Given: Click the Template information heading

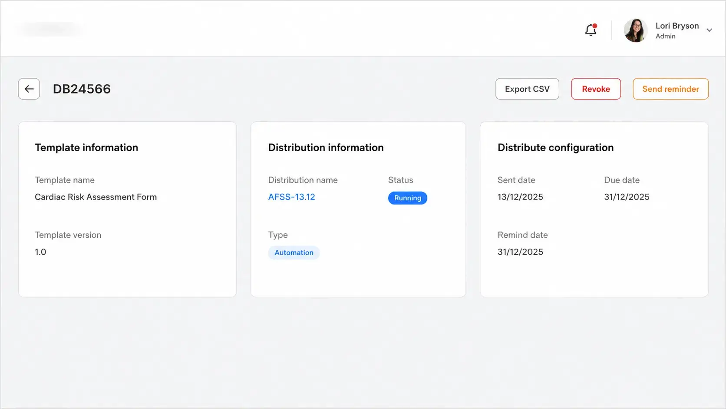Looking at the screenshot, I should [x=86, y=148].
